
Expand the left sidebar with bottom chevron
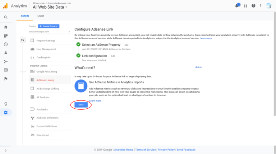(6, 150)
